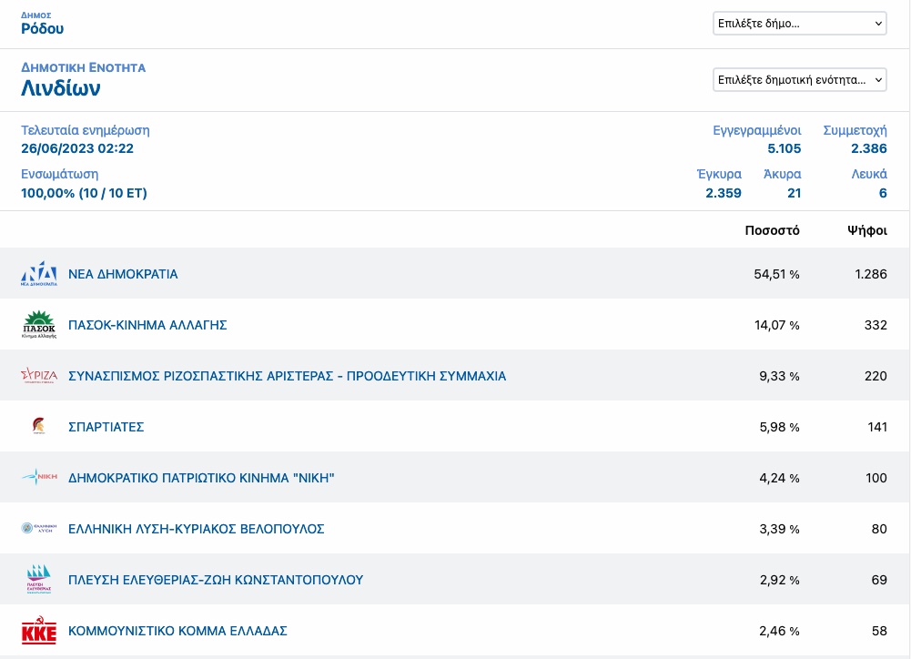
Task: Click the Νέα Δημοκρατία party logo
Action: (x=39, y=274)
